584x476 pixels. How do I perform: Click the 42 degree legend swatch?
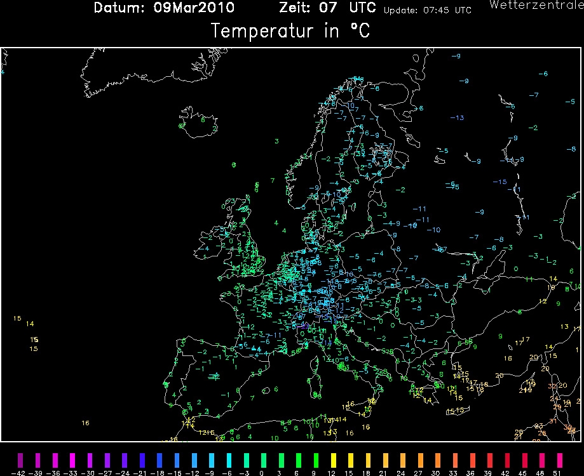pyautogui.click(x=507, y=460)
